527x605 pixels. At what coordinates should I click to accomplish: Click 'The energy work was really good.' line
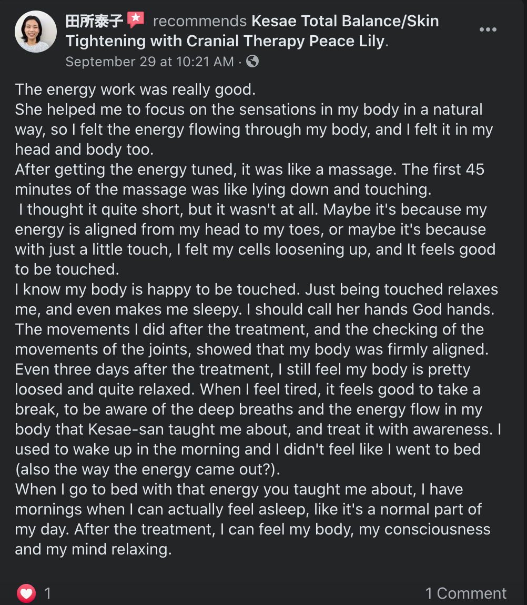coord(135,89)
